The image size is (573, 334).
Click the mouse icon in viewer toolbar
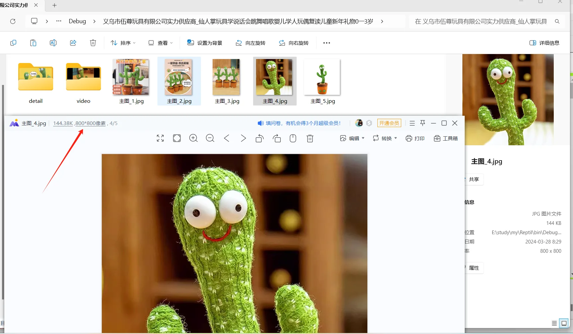(x=293, y=138)
